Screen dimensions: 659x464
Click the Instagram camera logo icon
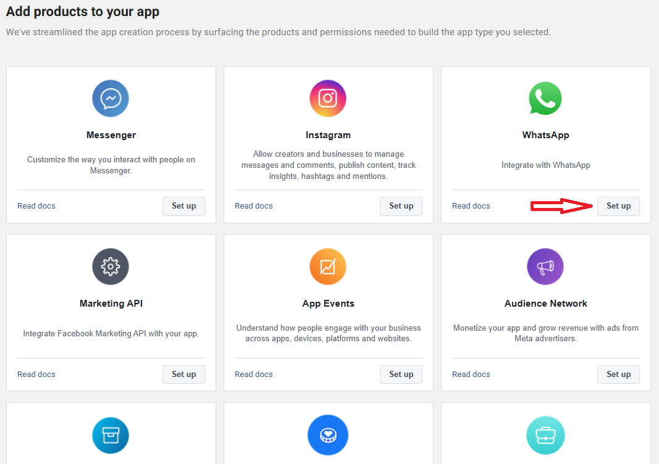[328, 99]
